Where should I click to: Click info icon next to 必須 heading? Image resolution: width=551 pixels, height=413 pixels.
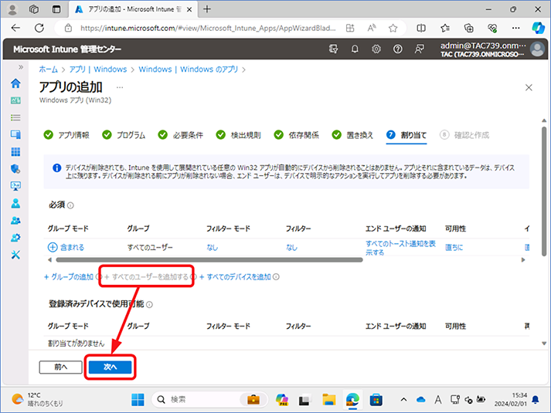pos(70,205)
